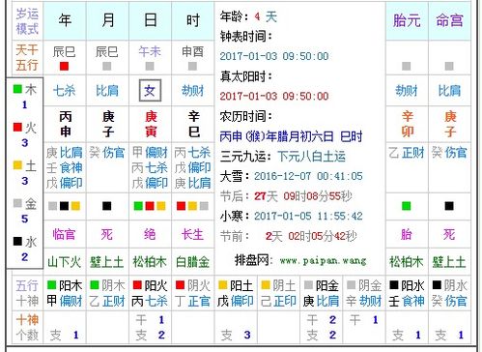Click the black 水 swatch in the left panel
Image resolution: width=482 pixels, height=352 pixels.
point(17,241)
